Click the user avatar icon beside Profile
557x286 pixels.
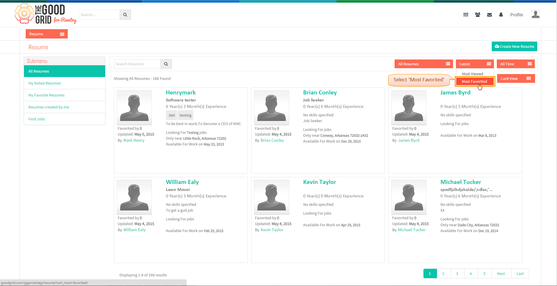point(535,14)
